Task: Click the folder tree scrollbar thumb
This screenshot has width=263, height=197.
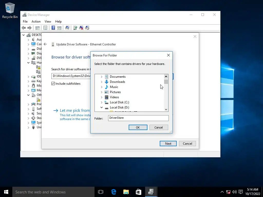Action: coord(166,82)
